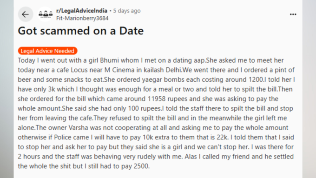The image size is (316, 178).
Task: Open the post's three-dot overflow menu
Action: click(x=293, y=14)
